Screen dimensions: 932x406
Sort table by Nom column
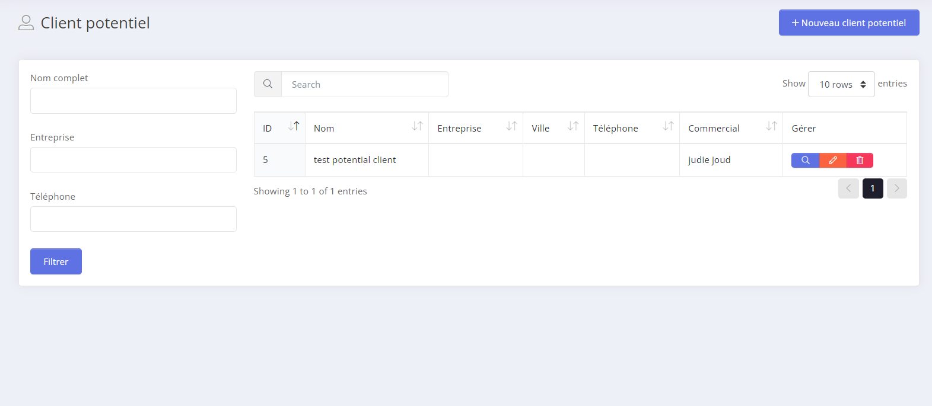coord(417,126)
